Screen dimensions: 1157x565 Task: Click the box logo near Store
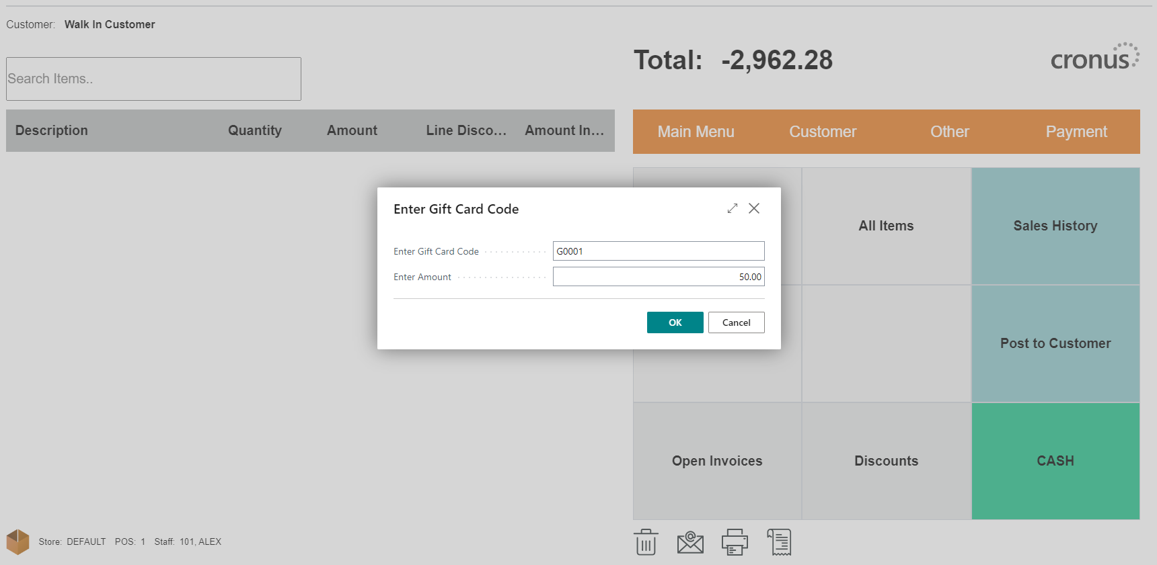[x=18, y=541]
